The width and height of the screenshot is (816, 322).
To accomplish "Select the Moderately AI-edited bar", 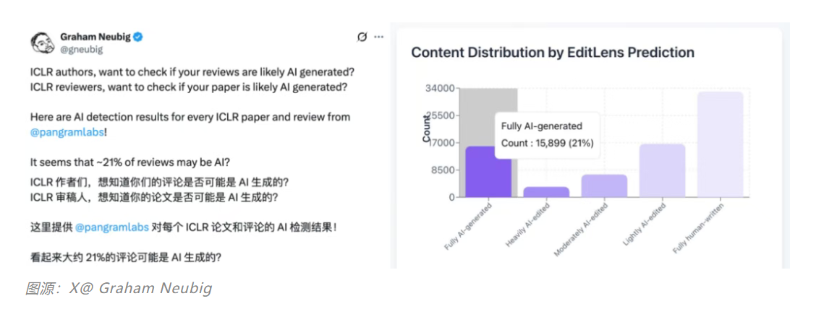I will coord(604,186).
